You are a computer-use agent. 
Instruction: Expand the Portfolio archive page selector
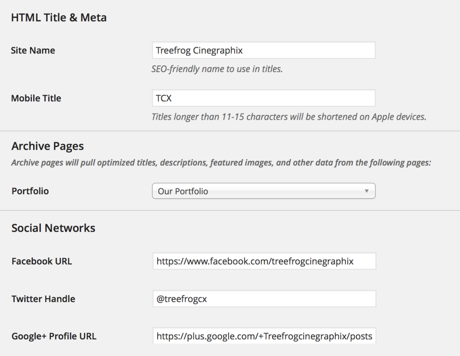264,191
